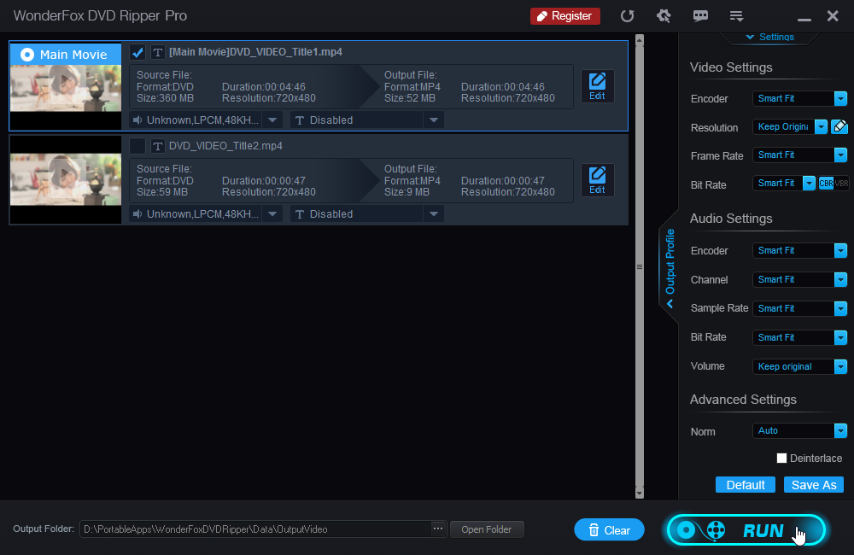Toggle CBR/VBR bitrate mode
This screenshot has width=854, height=555.
point(834,184)
